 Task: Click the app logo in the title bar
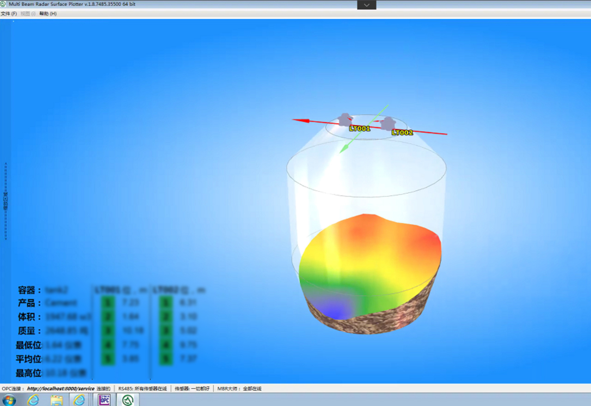[4, 4]
